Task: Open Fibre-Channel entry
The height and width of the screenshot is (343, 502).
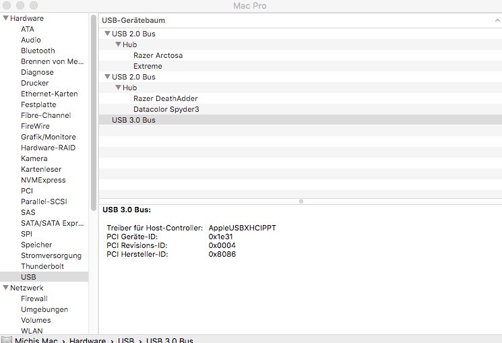Action: 46,115
